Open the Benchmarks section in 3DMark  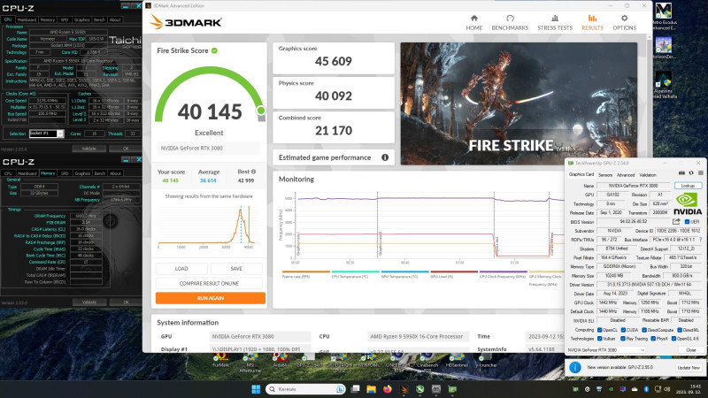click(x=510, y=23)
